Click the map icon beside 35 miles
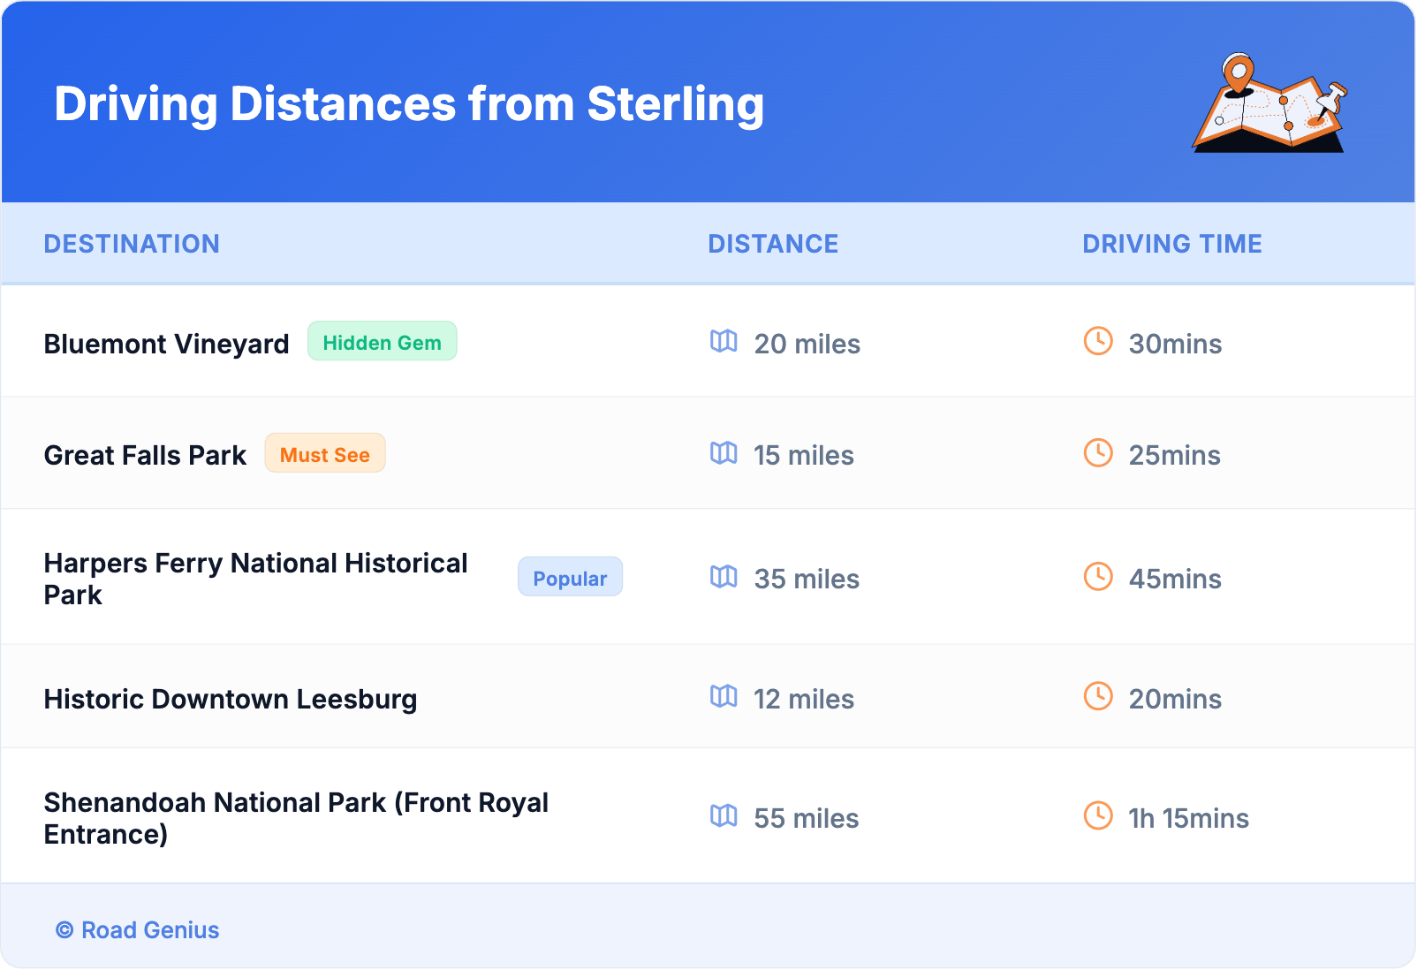The height and width of the screenshot is (970, 1417). coord(724,577)
